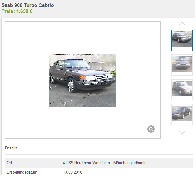This screenshot has height=176, width=196.
Task: Open the Details section heading
Action: 11,148
